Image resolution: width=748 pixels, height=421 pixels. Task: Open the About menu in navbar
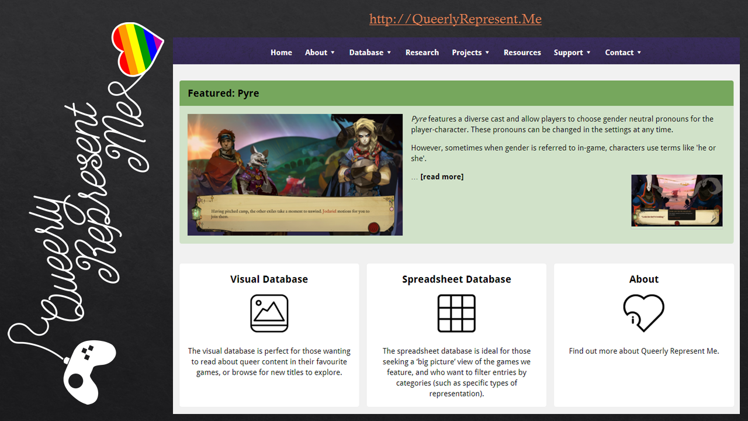pyautogui.click(x=316, y=53)
